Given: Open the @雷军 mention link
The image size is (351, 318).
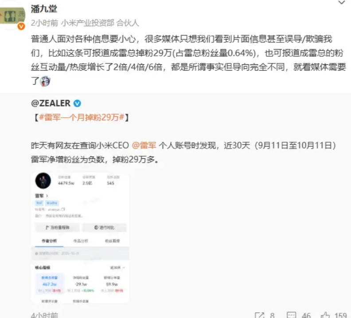Looking at the screenshot, I should (x=144, y=145).
